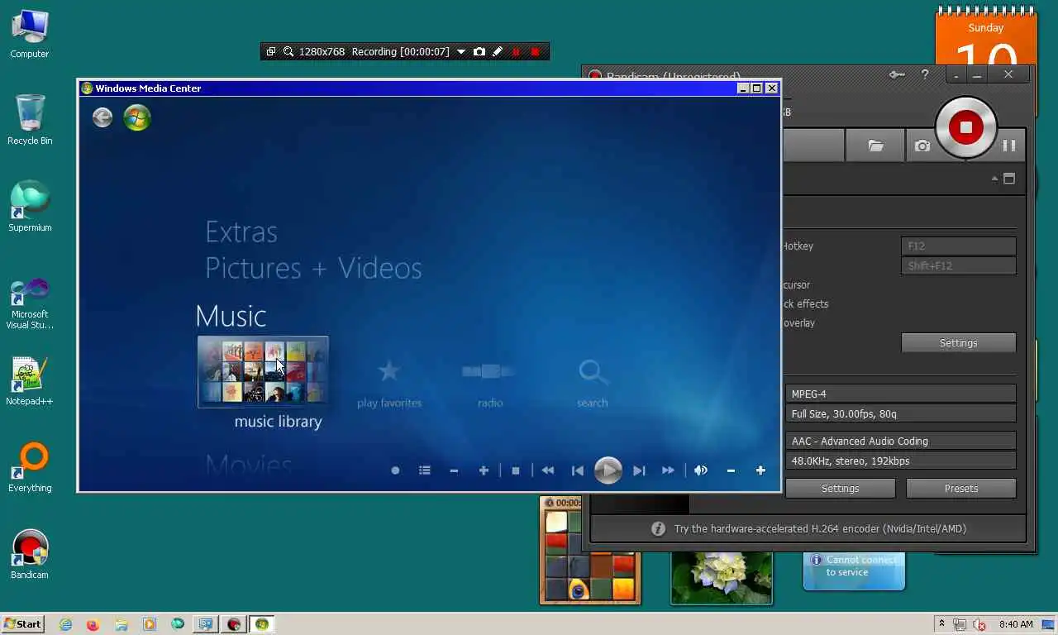This screenshot has height=635, width=1058.
Task: Stop recording in the Bandicam window
Action: click(965, 127)
